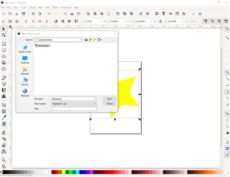Open the File menu

click(x=2, y=7)
